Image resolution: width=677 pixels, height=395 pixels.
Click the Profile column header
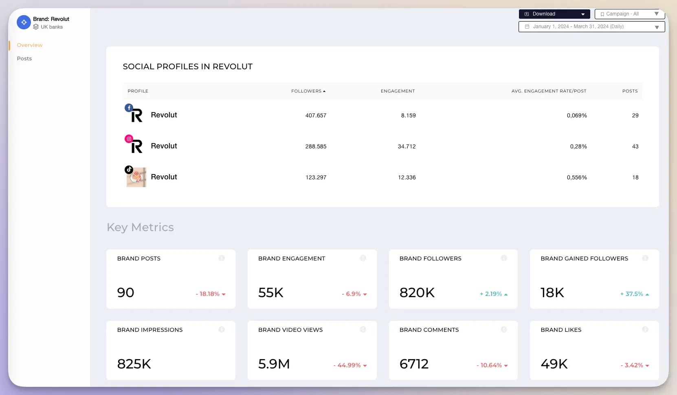(x=138, y=91)
